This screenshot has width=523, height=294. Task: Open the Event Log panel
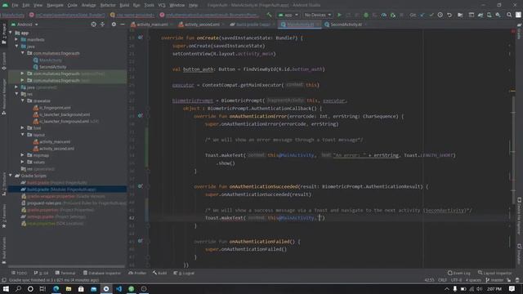point(459,273)
